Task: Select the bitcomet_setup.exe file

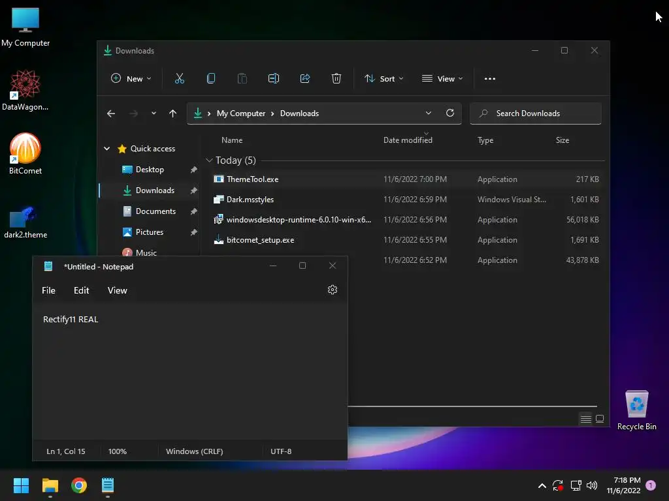Action: coord(406,240)
